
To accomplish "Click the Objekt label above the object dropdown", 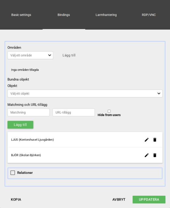I will (x=12, y=86).
